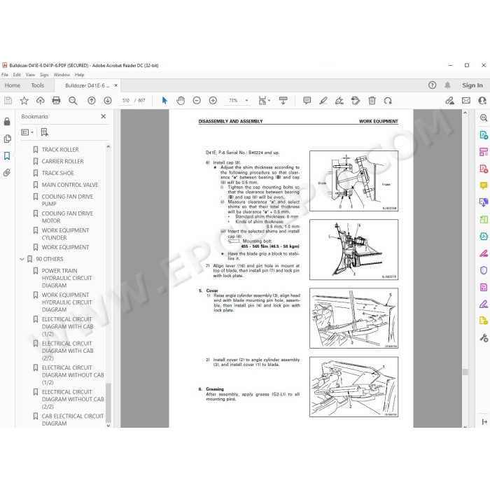Close the Bulldozer D41E-6 document tab
490x490 pixels.
116,85
